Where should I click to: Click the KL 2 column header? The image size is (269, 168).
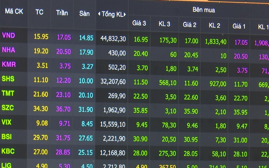click(x=214, y=26)
